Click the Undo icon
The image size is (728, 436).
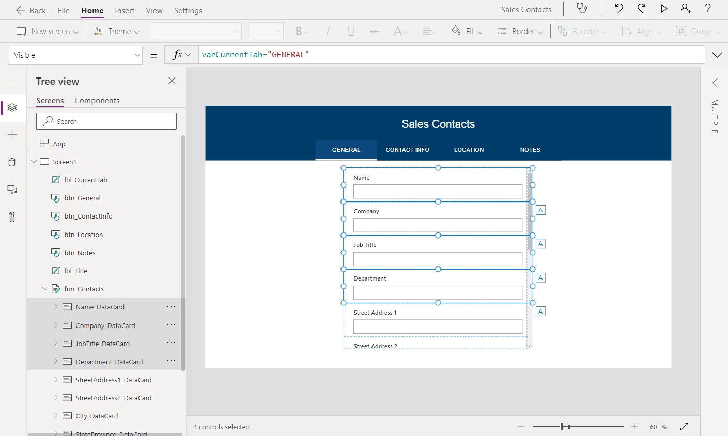tap(618, 9)
